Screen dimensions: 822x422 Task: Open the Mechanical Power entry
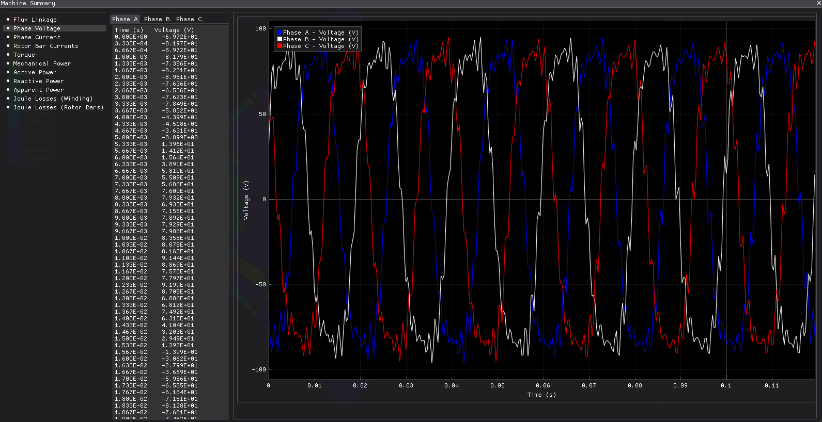click(x=42, y=63)
